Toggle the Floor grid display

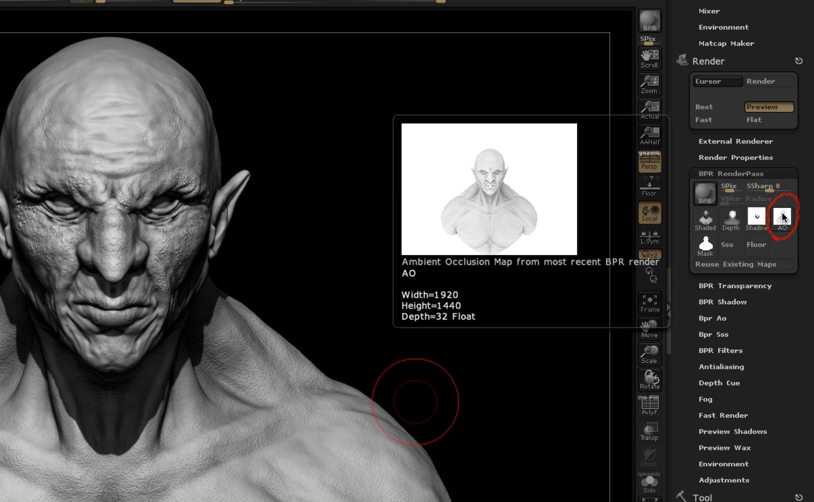click(x=650, y=188)
